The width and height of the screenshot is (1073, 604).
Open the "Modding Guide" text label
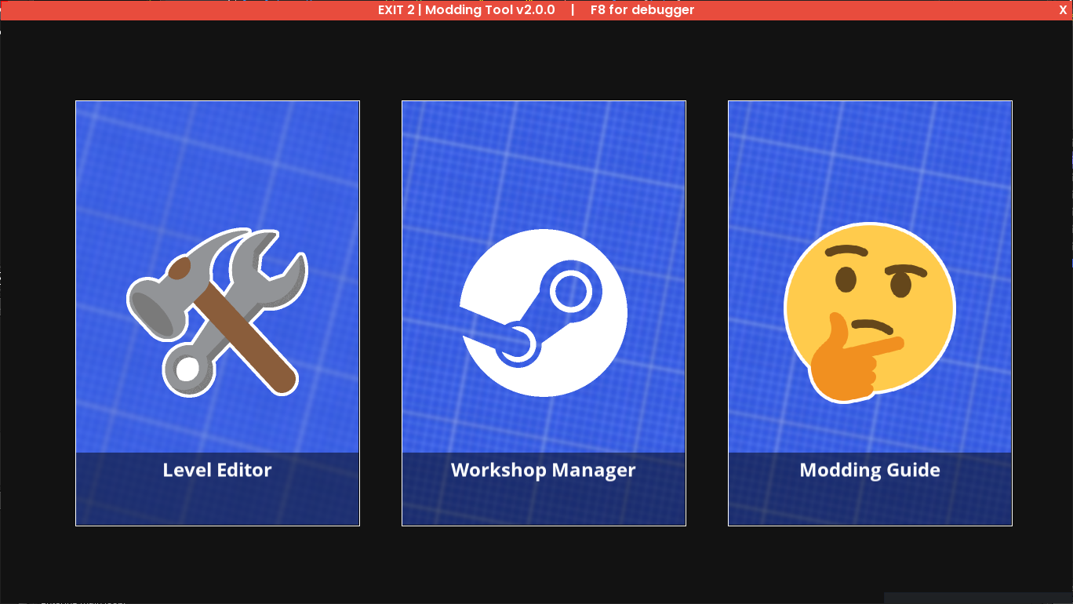coord(869,470)
